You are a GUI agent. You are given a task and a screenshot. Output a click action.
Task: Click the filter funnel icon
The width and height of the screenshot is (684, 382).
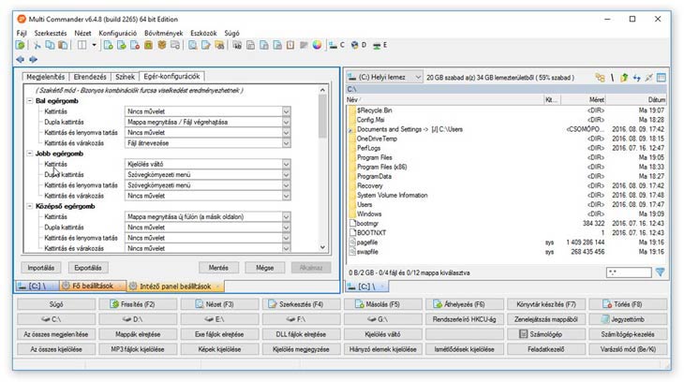[x=660, y=272]
